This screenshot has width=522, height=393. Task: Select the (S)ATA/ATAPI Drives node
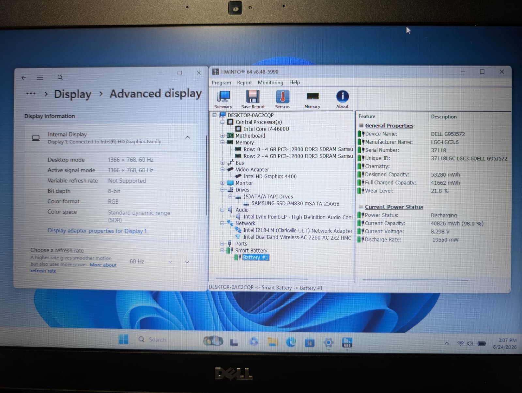[268, 197]
